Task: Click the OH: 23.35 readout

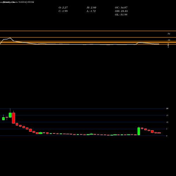Action: pyautogui.click(x=121, y=11)
